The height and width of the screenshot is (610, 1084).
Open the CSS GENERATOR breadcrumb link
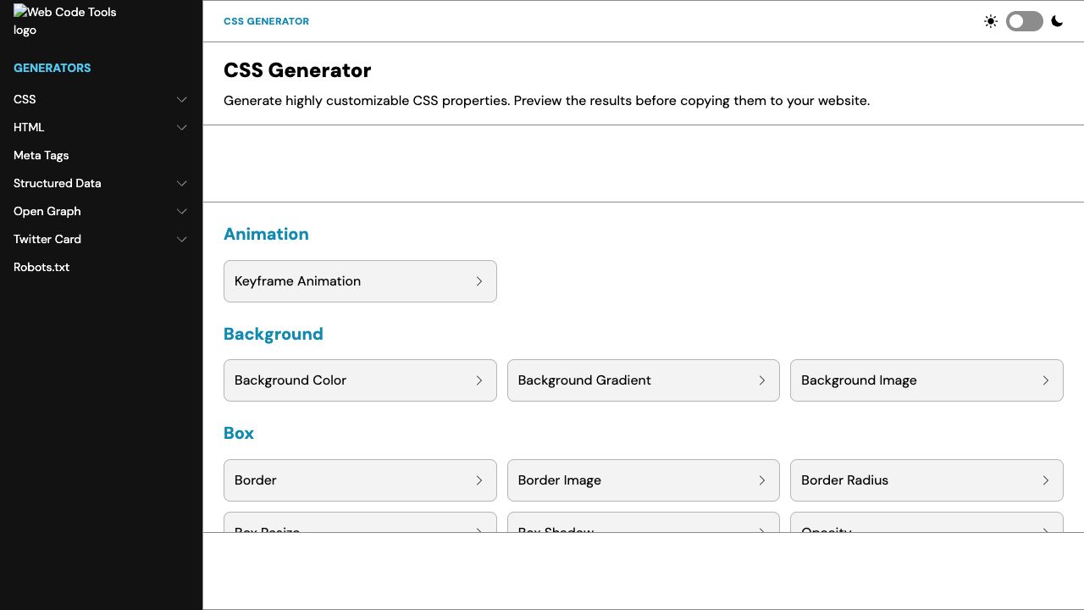pyautogui.click(x=266, y=21)
